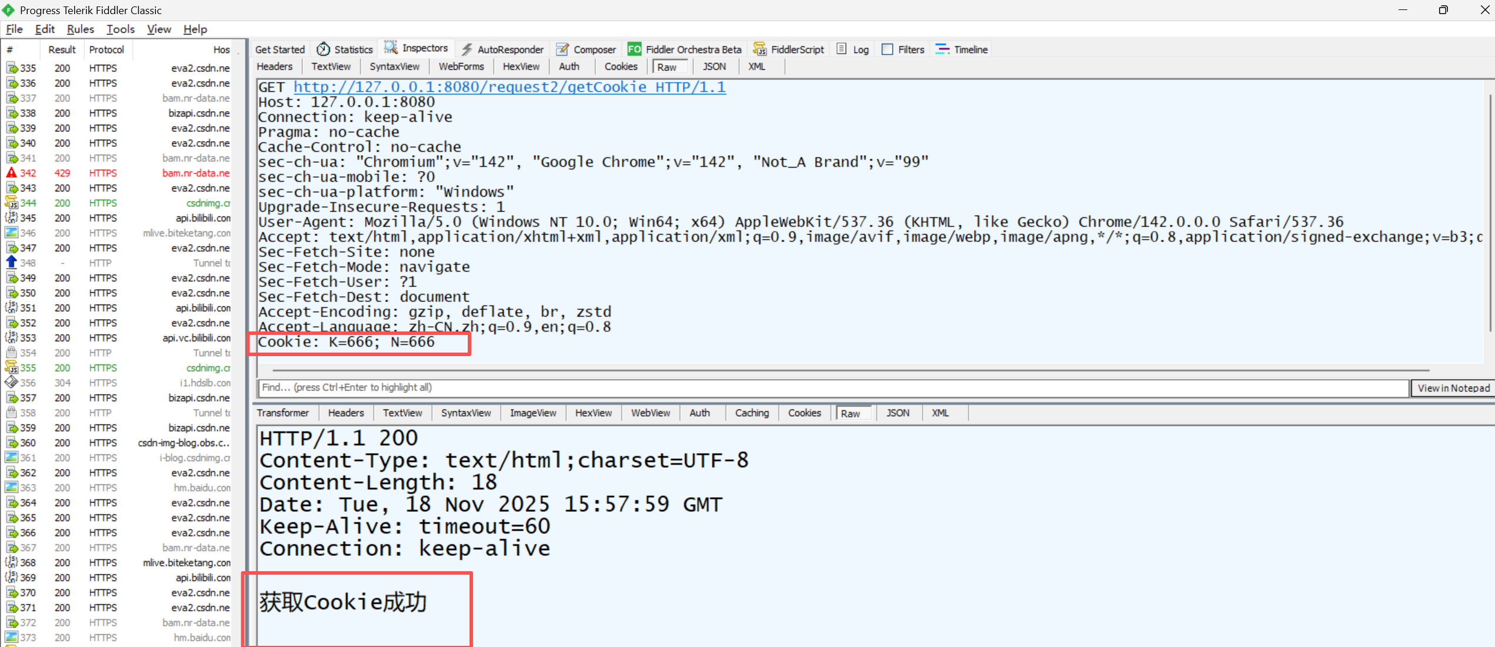The image size is (1495, 647).
Task: Click the Statistics clock icon
Action: 323,49
